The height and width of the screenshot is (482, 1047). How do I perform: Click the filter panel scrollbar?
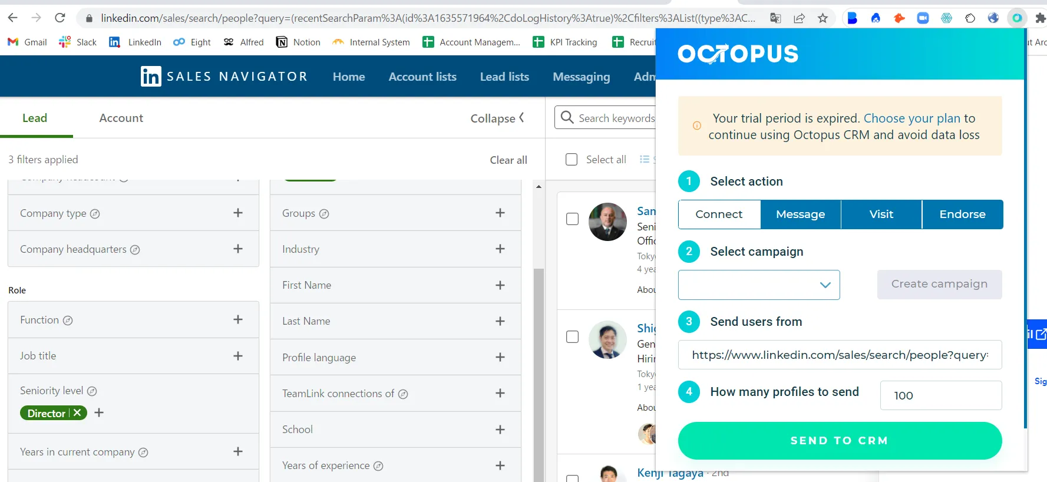coord(539,375)
